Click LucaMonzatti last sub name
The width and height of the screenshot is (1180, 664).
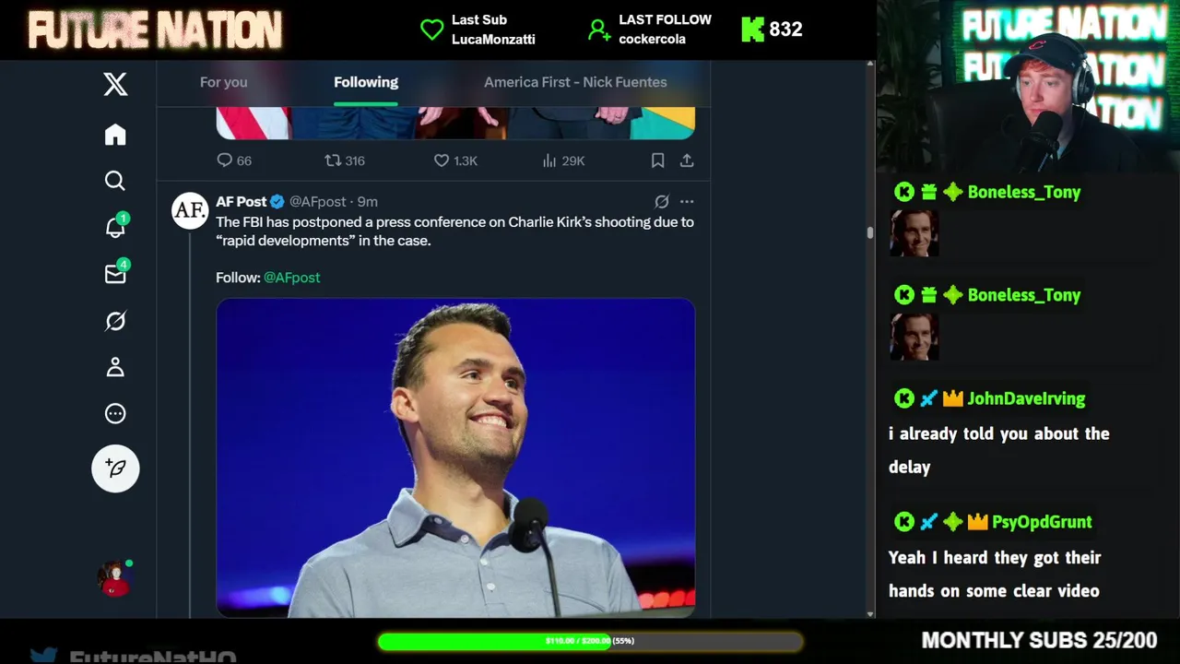[493, 39]
